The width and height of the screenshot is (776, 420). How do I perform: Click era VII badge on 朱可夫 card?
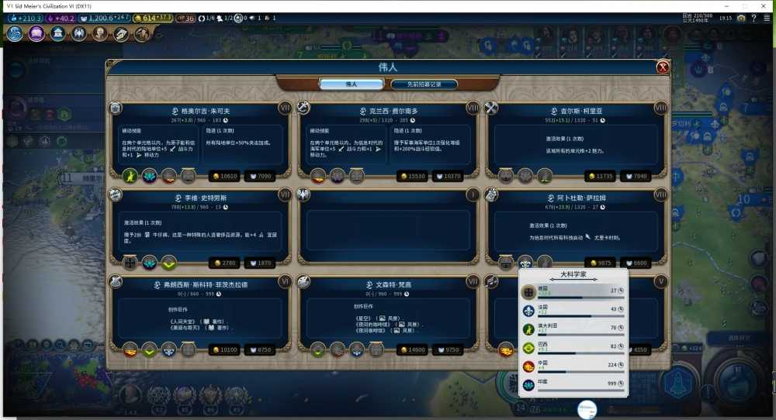tap(285, 108)
